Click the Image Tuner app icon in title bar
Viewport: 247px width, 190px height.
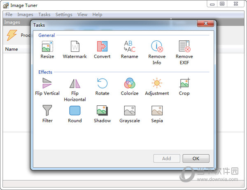6,5
